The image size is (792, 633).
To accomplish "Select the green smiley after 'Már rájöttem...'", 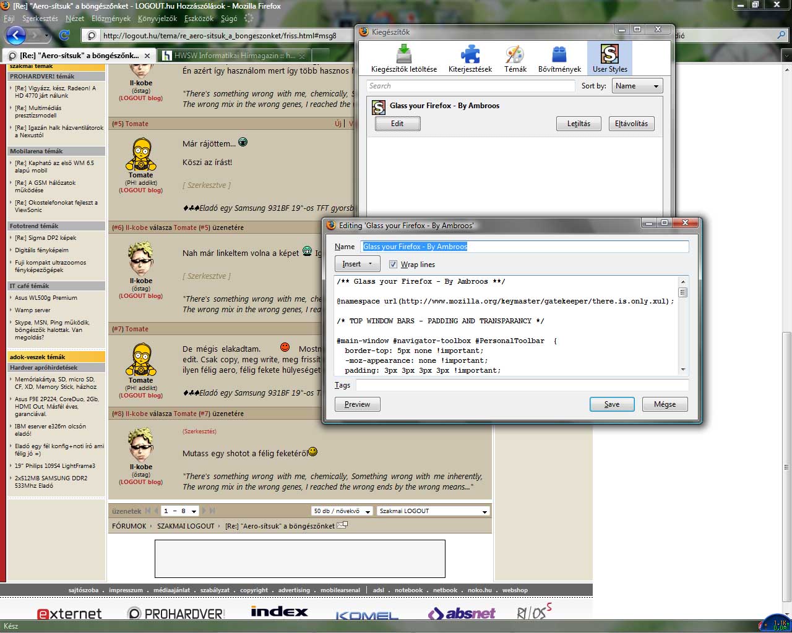I will (x=243, y=142).
